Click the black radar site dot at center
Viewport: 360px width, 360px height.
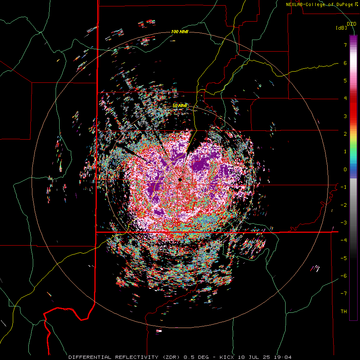pos(180,180)
